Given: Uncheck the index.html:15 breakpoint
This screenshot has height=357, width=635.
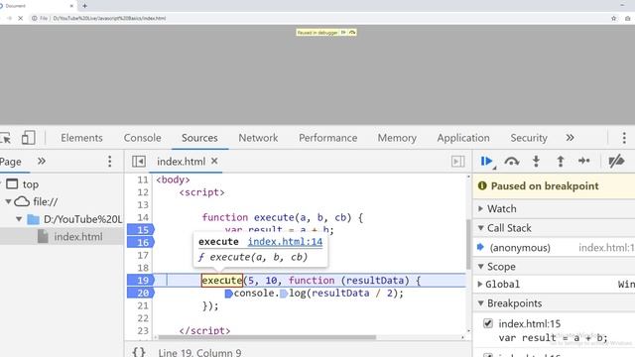Looking at the screenshot, I should click(488, 323).
